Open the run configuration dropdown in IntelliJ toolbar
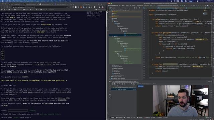The width and height of the screenshot is (214, 120). (168, 6)
